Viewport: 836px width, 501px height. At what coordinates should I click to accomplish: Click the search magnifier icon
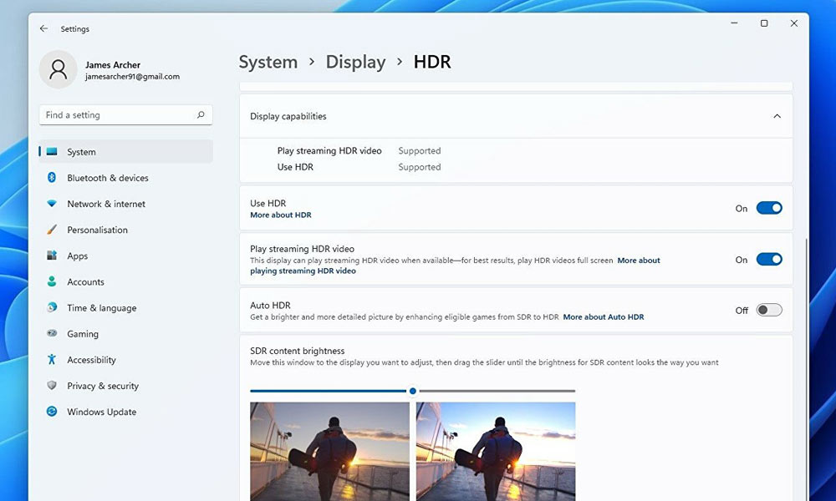201,115
